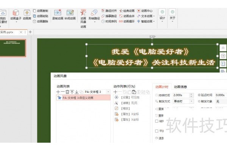Viewport: 227px width, 151px height.
Task: Click the 触发对象 field showing 无
Action: (221, 102)
